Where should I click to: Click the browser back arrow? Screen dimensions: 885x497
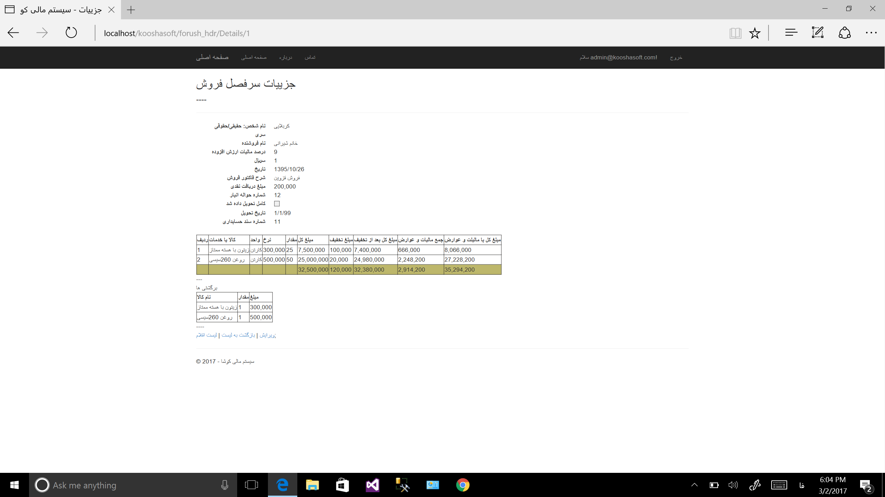pyautogui.click(x=13, y=33)
